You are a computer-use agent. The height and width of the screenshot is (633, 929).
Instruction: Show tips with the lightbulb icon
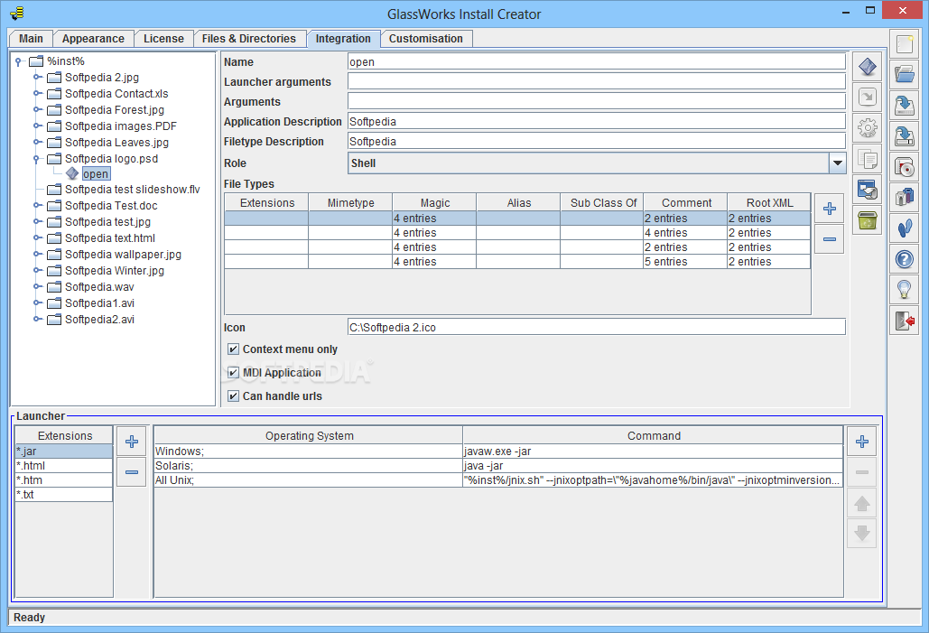[904, 291]
